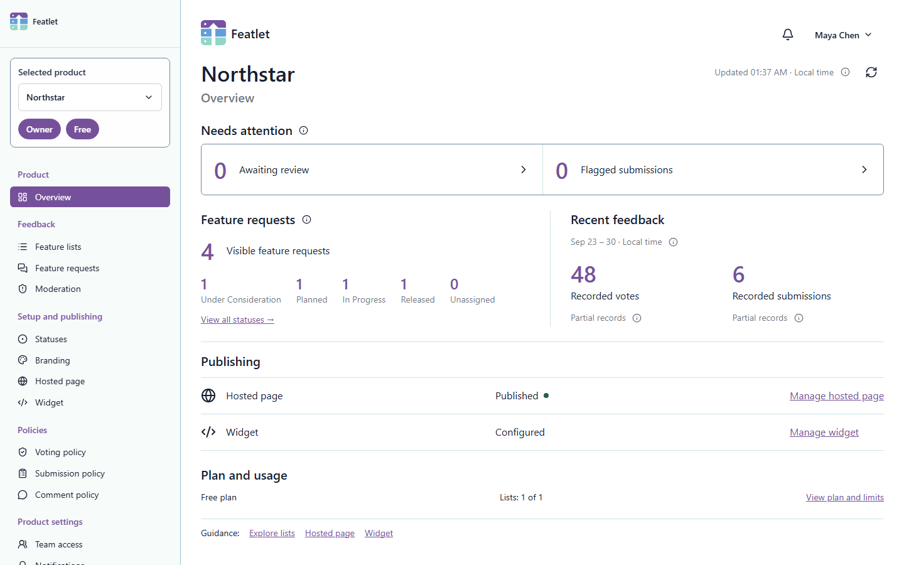This screenshot has height=565, width=904.
Task: Click the Team access people icon
Action: pyautogui.click(x=23, y=544)
